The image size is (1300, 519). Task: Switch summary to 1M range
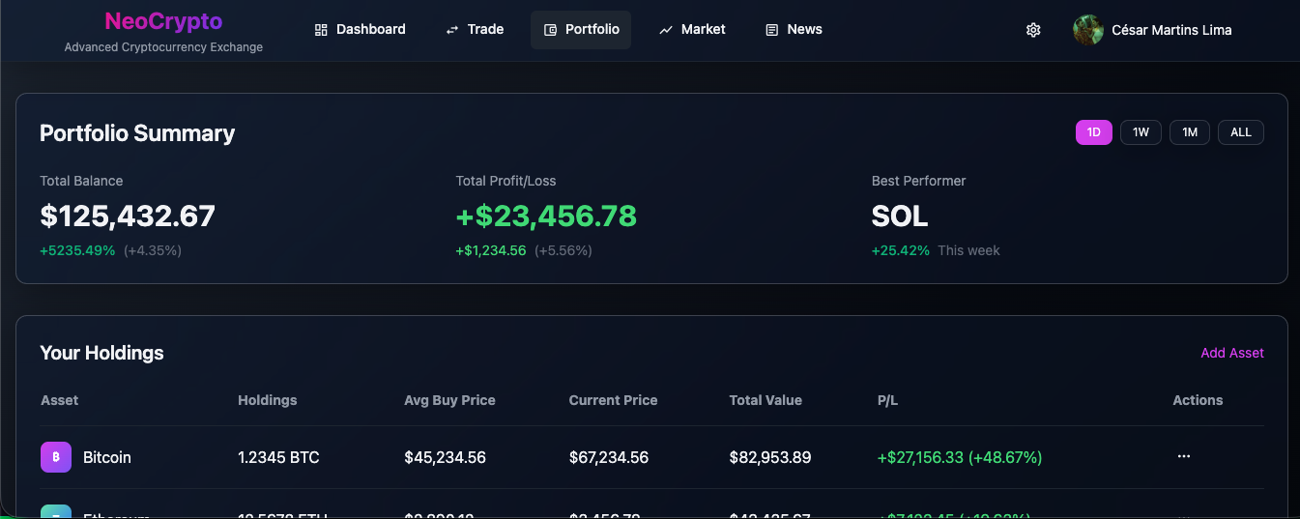(x=1190, y=132)
